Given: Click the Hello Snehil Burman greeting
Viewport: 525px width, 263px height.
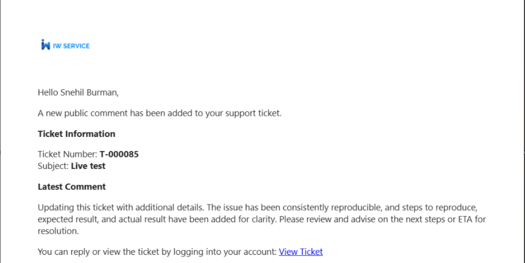Looking at the screenshot, I should coord(78,93).
